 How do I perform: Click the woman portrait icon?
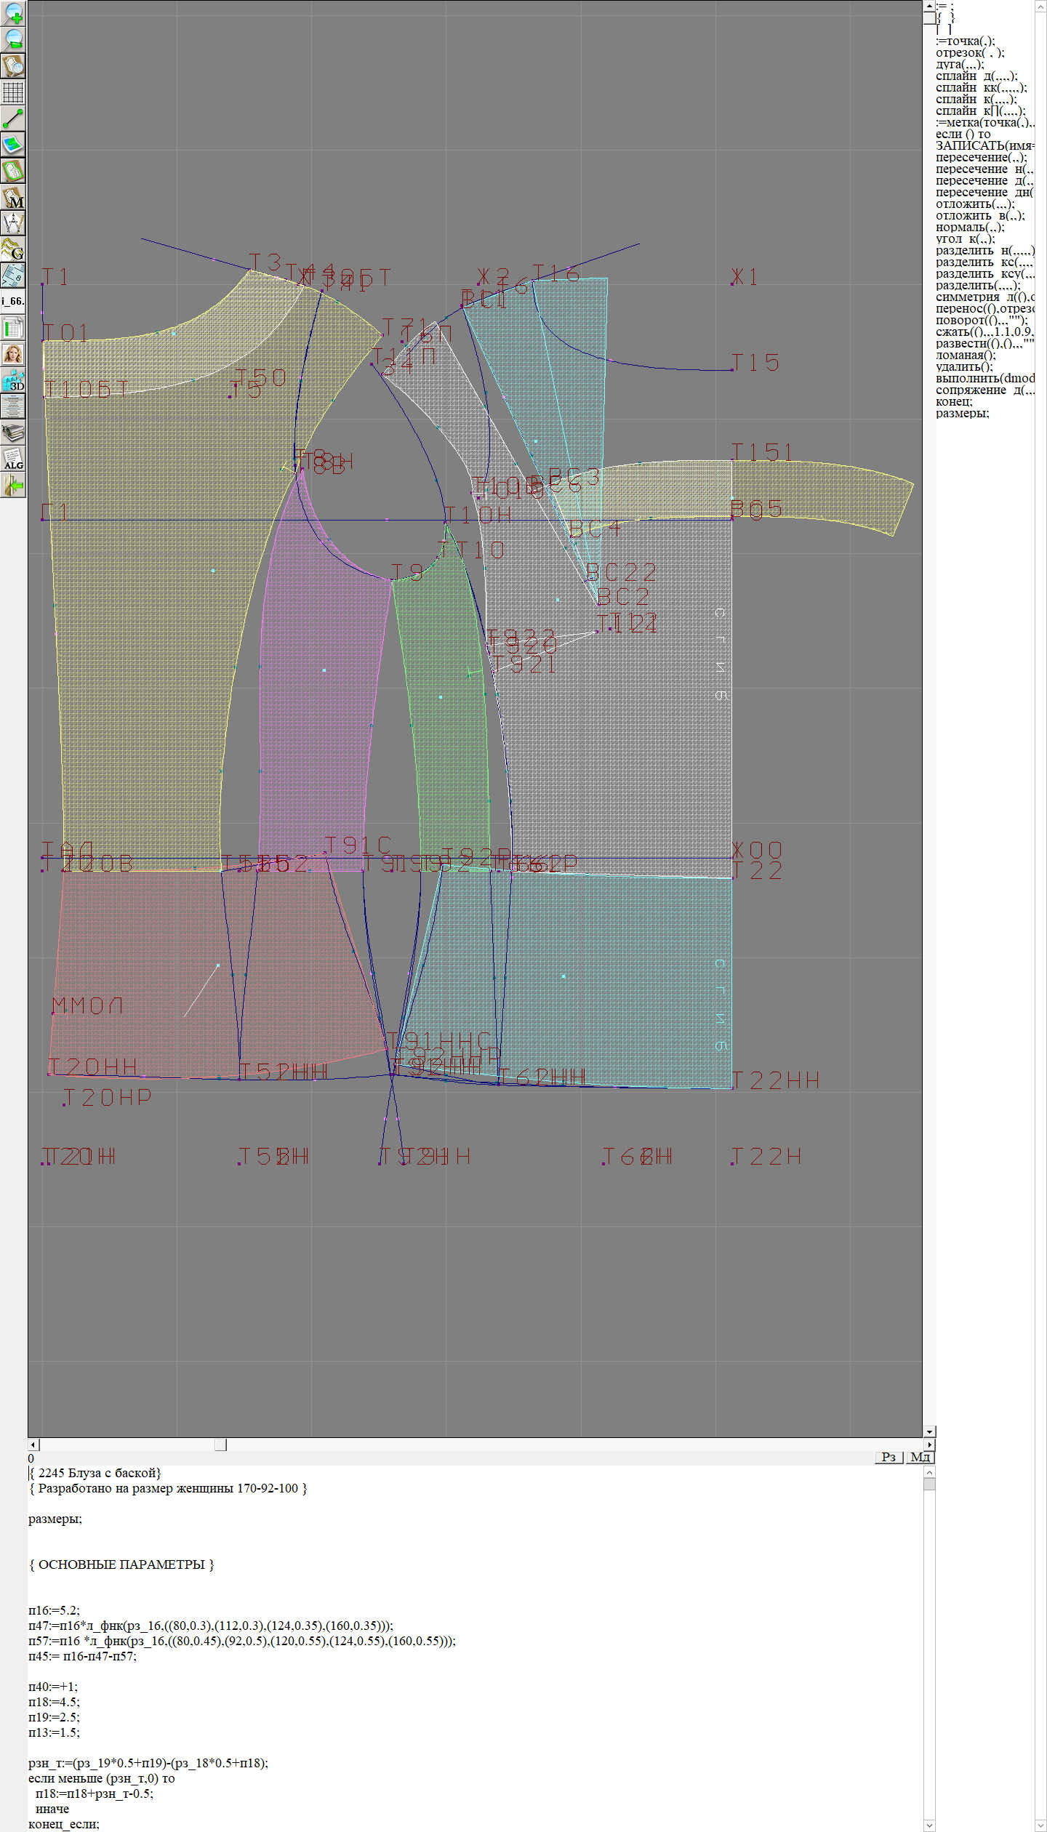pyautogui.click(x=13, y=354)
